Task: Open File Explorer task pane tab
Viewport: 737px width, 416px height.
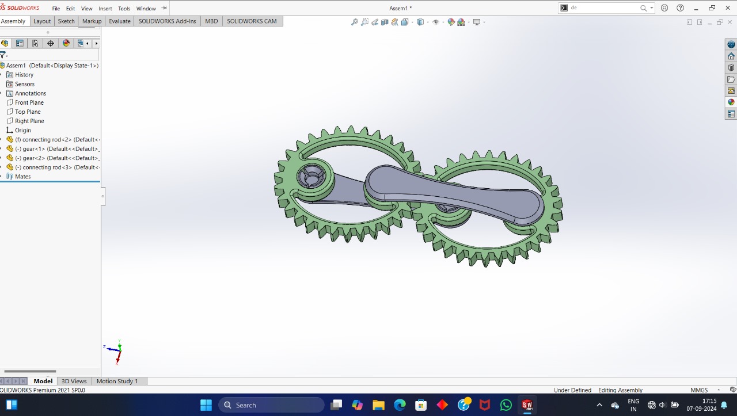Action: 731,79
